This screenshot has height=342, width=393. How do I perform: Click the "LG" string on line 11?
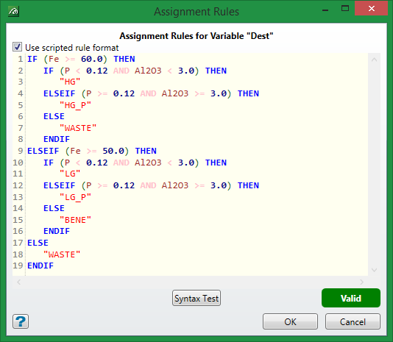click(x=70, y=174)
